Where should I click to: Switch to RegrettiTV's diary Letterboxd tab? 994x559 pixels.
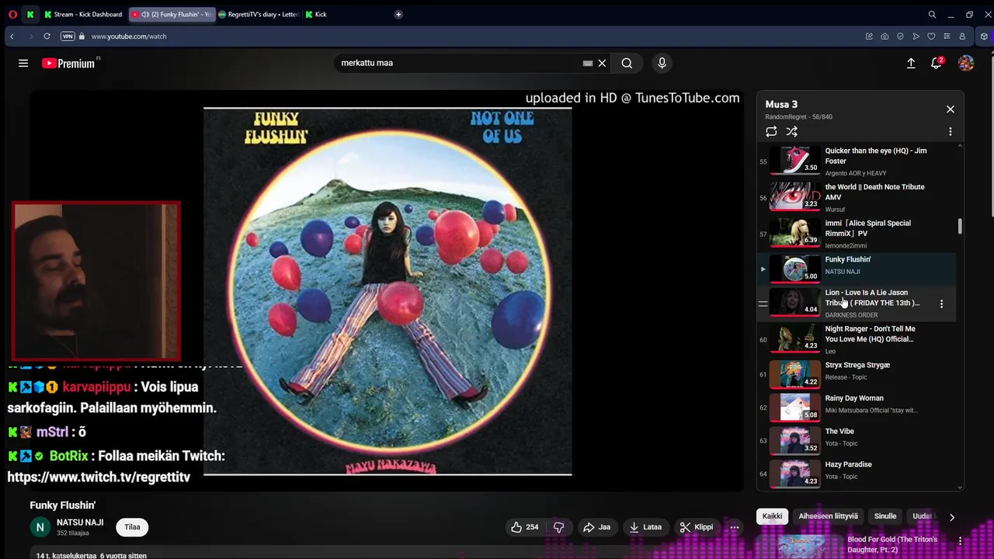pyautogui.click(x=259, y=14)
